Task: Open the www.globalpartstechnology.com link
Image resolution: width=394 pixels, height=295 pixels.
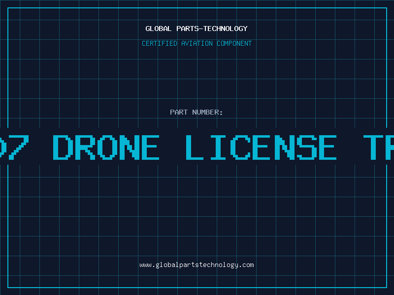Action: point(197,265)
